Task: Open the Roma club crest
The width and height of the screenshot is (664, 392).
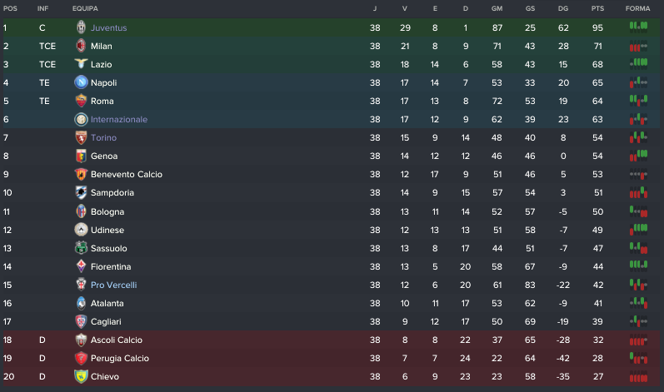Action: (81, 101)
